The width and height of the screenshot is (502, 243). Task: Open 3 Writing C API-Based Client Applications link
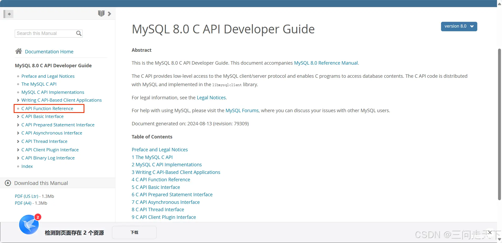point(176,172)
